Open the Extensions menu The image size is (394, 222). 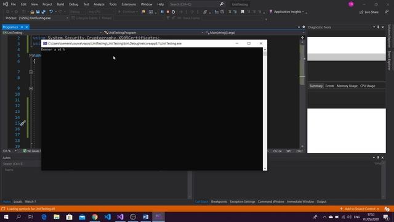(x=129, y=4)
